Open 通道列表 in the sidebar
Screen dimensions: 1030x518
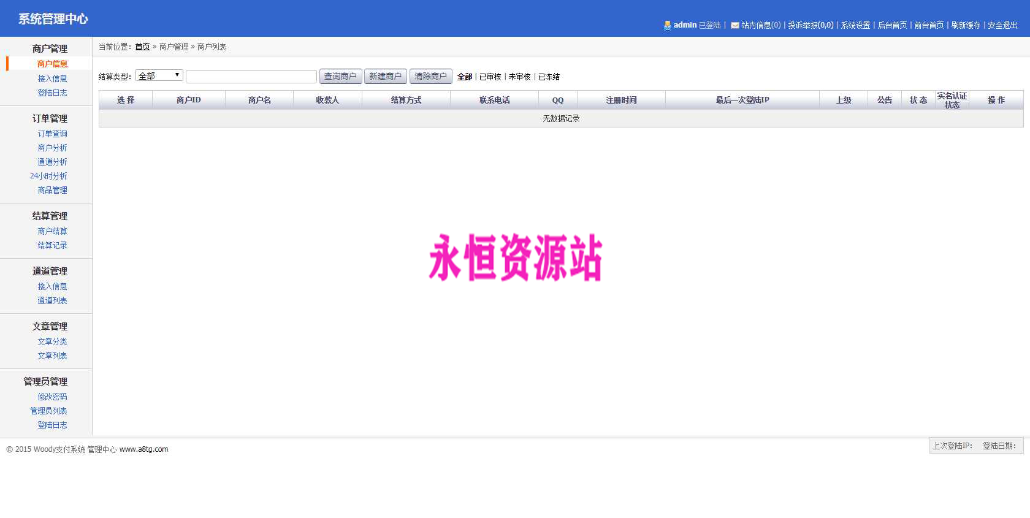tap(52, 300)
